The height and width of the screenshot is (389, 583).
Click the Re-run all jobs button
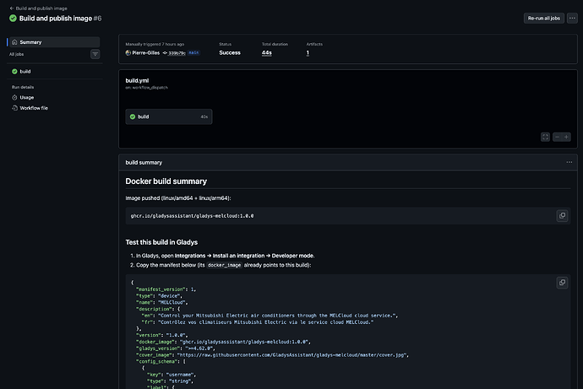[x=543, y=19]
